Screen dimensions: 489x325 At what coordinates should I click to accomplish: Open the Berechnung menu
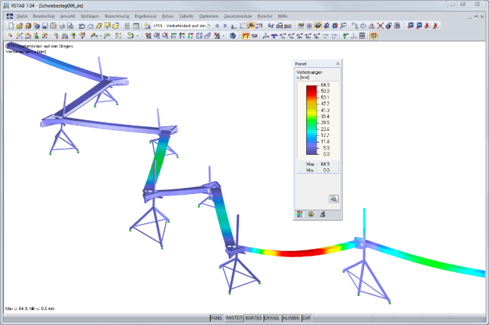117,16
